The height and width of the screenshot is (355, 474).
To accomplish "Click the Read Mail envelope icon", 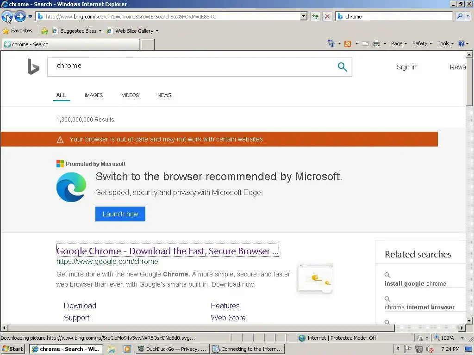I will coord(365,43).
